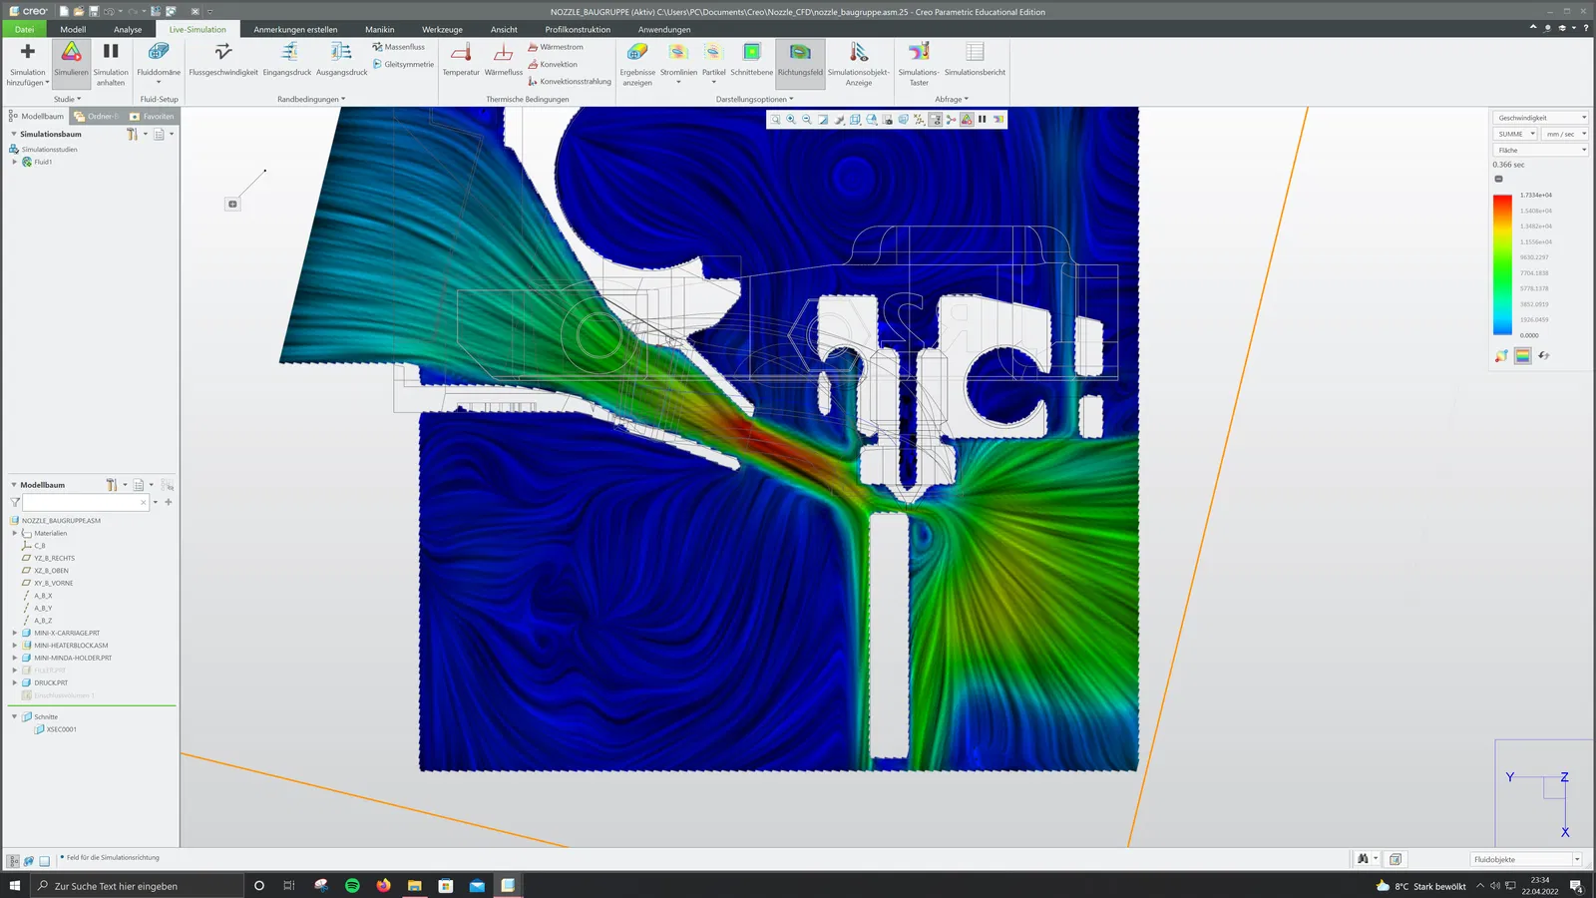Apply a Wärmefluss thermal condition
Viewport: 1596px width, 898px height.
tap(504, 60)
